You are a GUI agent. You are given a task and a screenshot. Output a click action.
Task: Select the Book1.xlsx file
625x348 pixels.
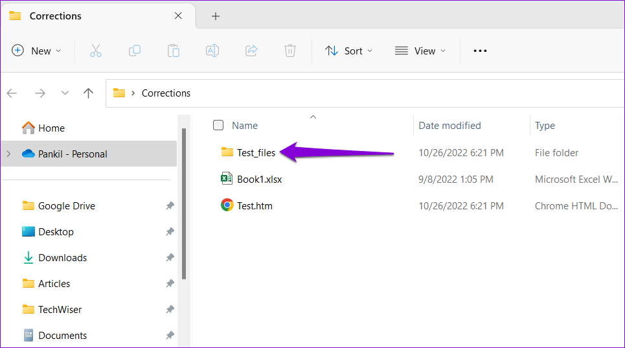[259, 180]
